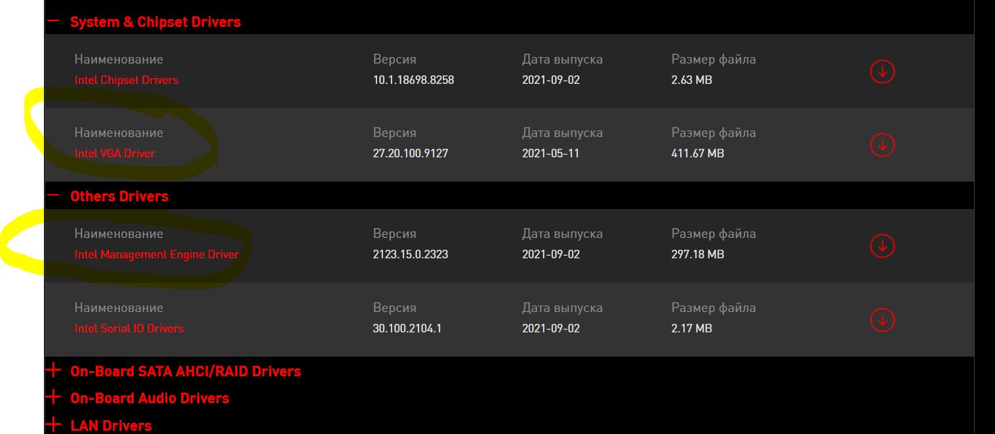Select the On-Board SATA AHCI/RAID Drivers heading
The height and width of the screenshot is (434, 995).
tap(186, 371)
